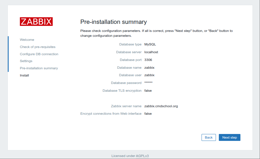
Task: Click the zabbix database name value
Action: pyautogui.click(x=149, y=68)
